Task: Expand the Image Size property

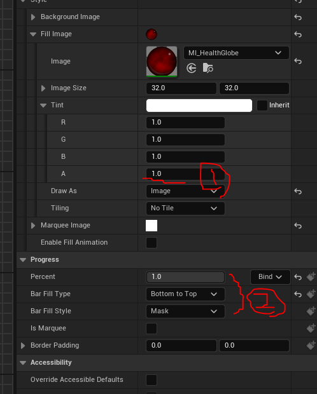Action: click(43, 88)
